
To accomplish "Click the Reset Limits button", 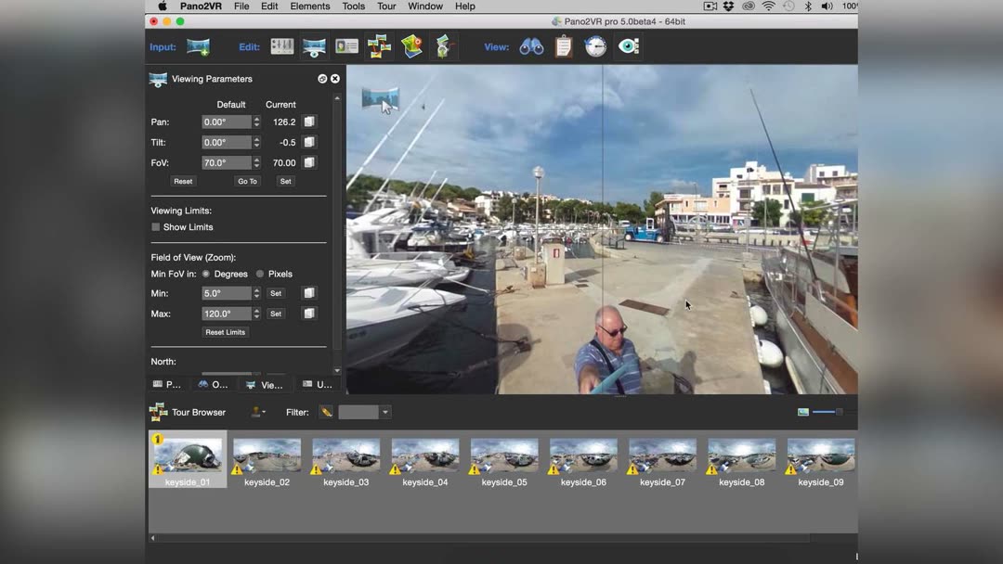I will coord(226,332).
